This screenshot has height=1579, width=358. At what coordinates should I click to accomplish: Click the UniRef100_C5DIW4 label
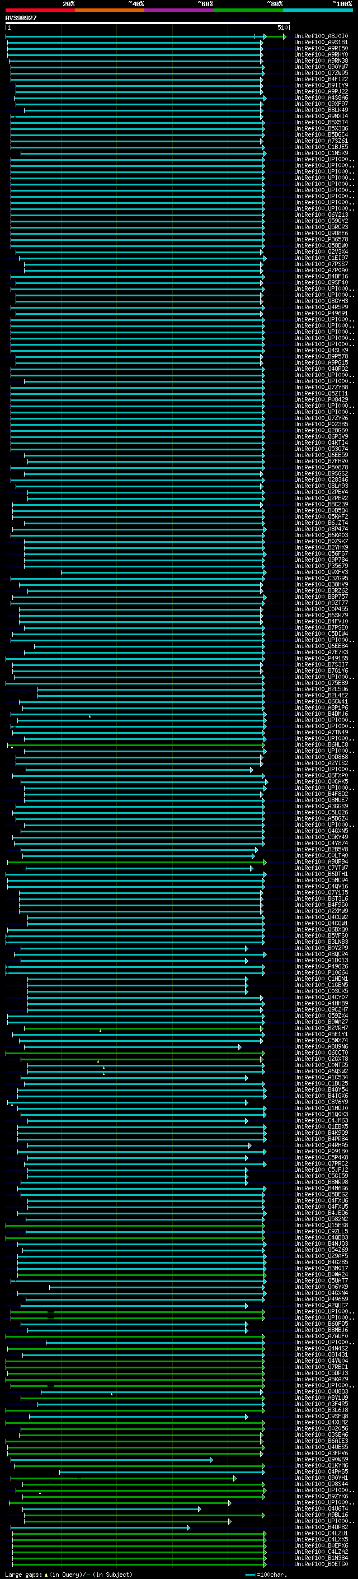click(321, 634)
